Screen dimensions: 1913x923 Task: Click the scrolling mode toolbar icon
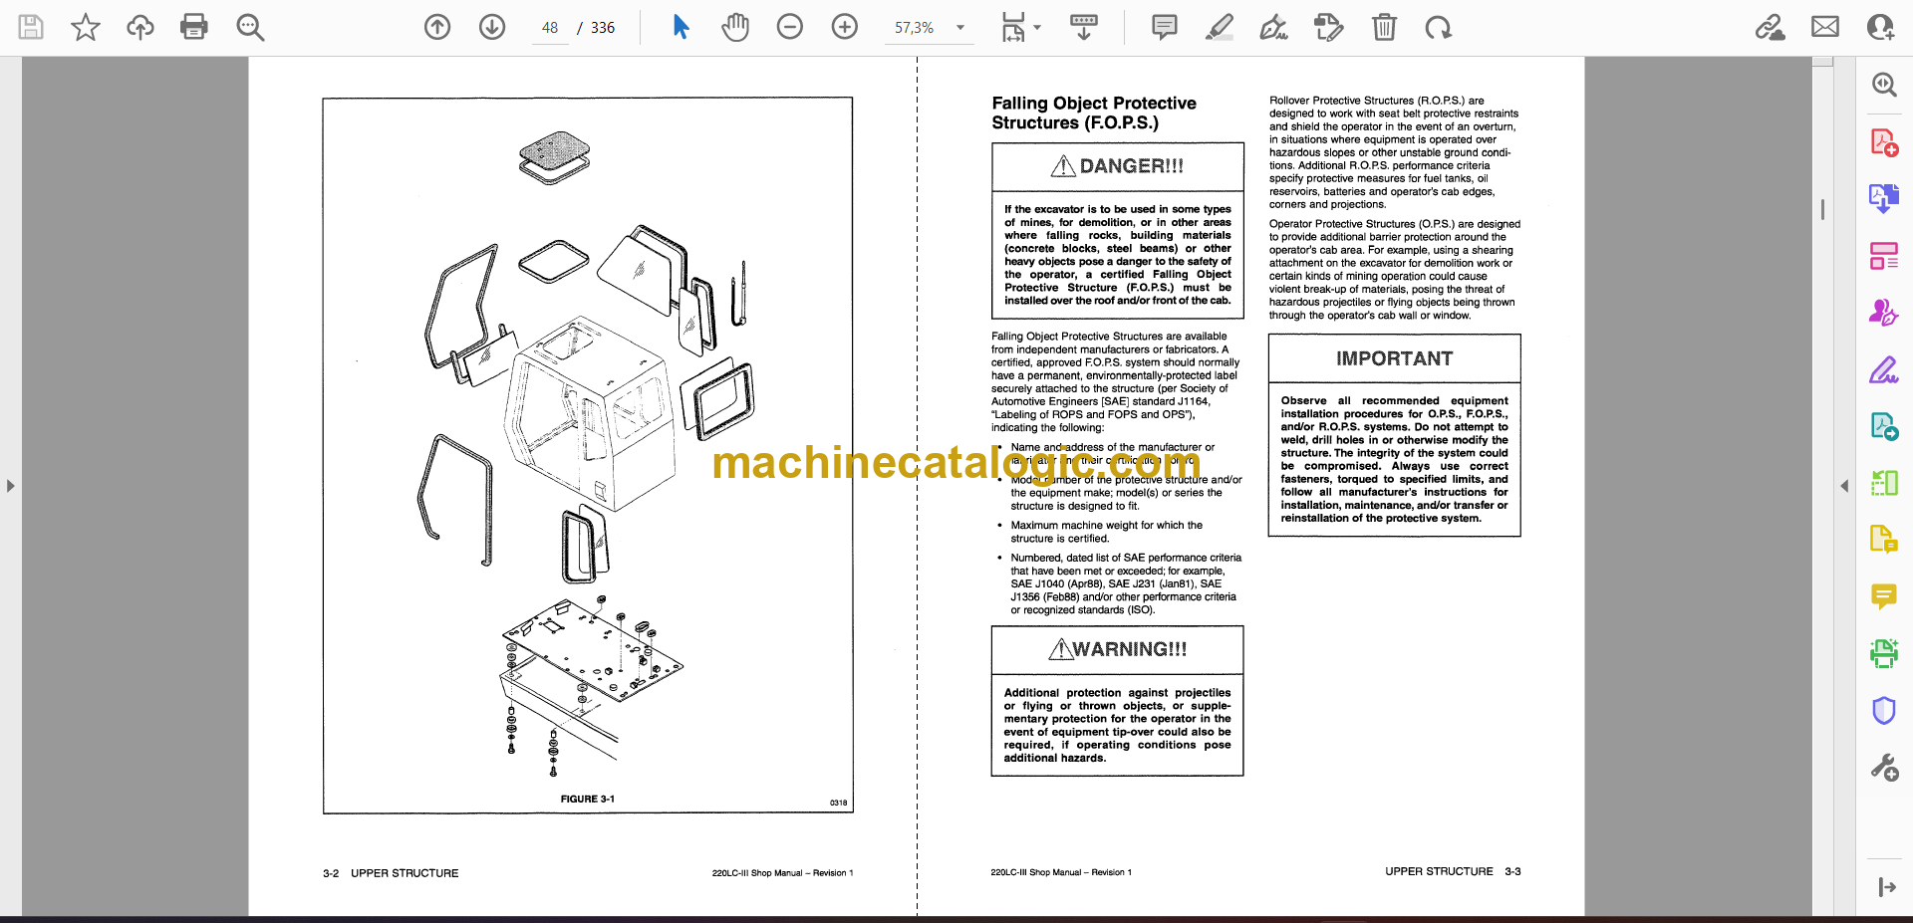coord(1084,27)
